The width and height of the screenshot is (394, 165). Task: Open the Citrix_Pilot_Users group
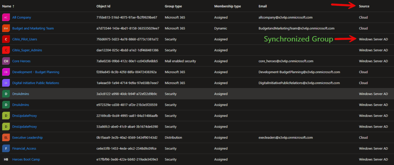(25, 39)
